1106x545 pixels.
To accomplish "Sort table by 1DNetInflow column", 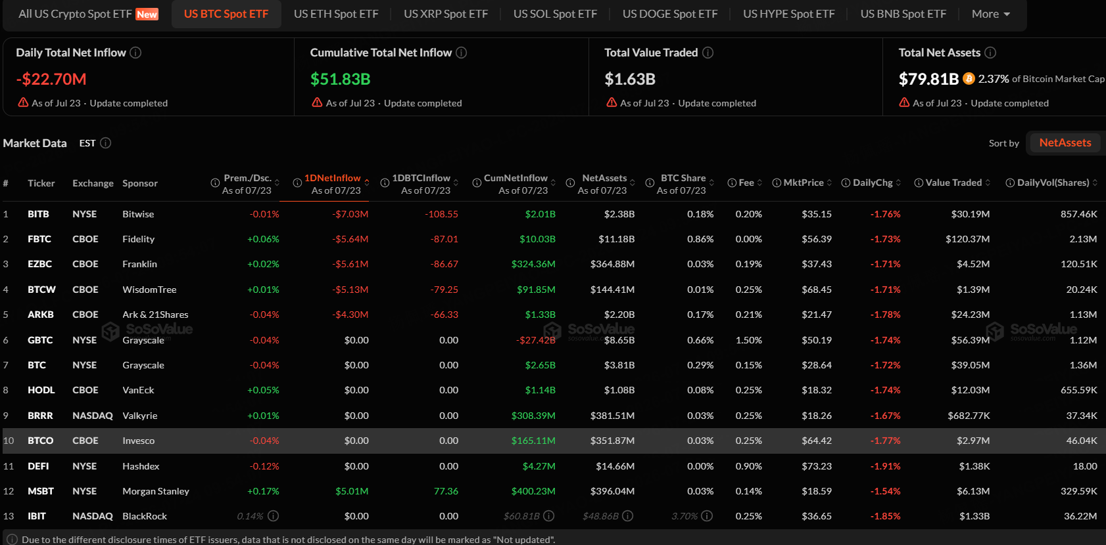I will 333,178.
